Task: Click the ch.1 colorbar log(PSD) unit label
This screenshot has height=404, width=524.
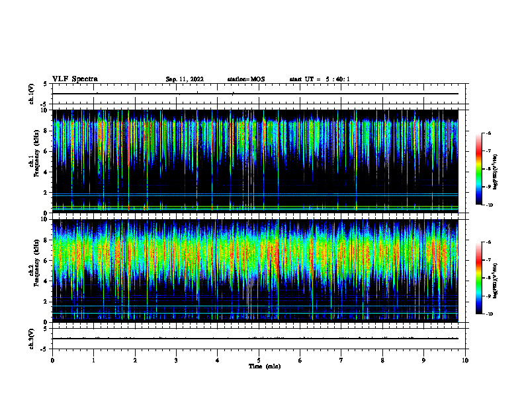Action: pos(496,172)
